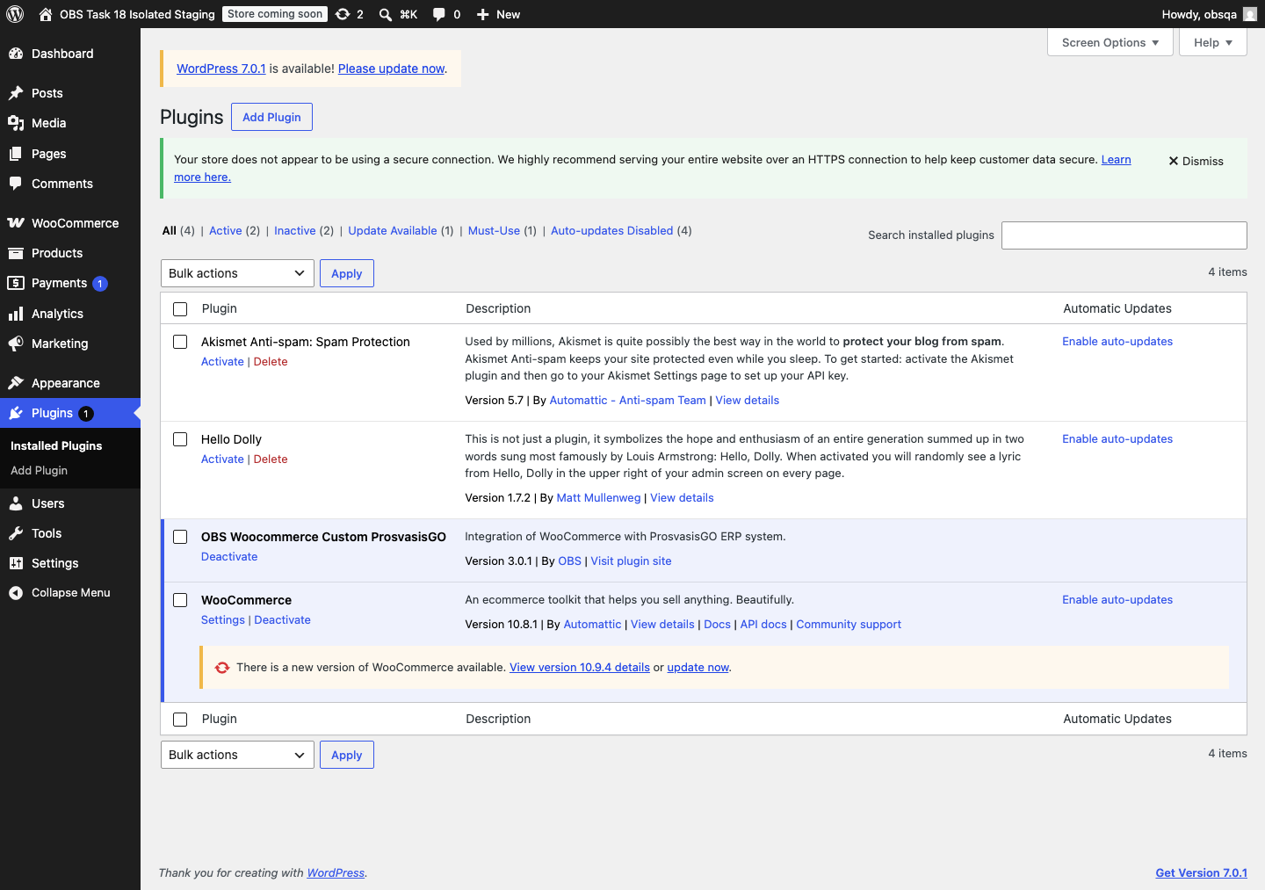Open the comments bubble in admin bar

click(438, 14)
